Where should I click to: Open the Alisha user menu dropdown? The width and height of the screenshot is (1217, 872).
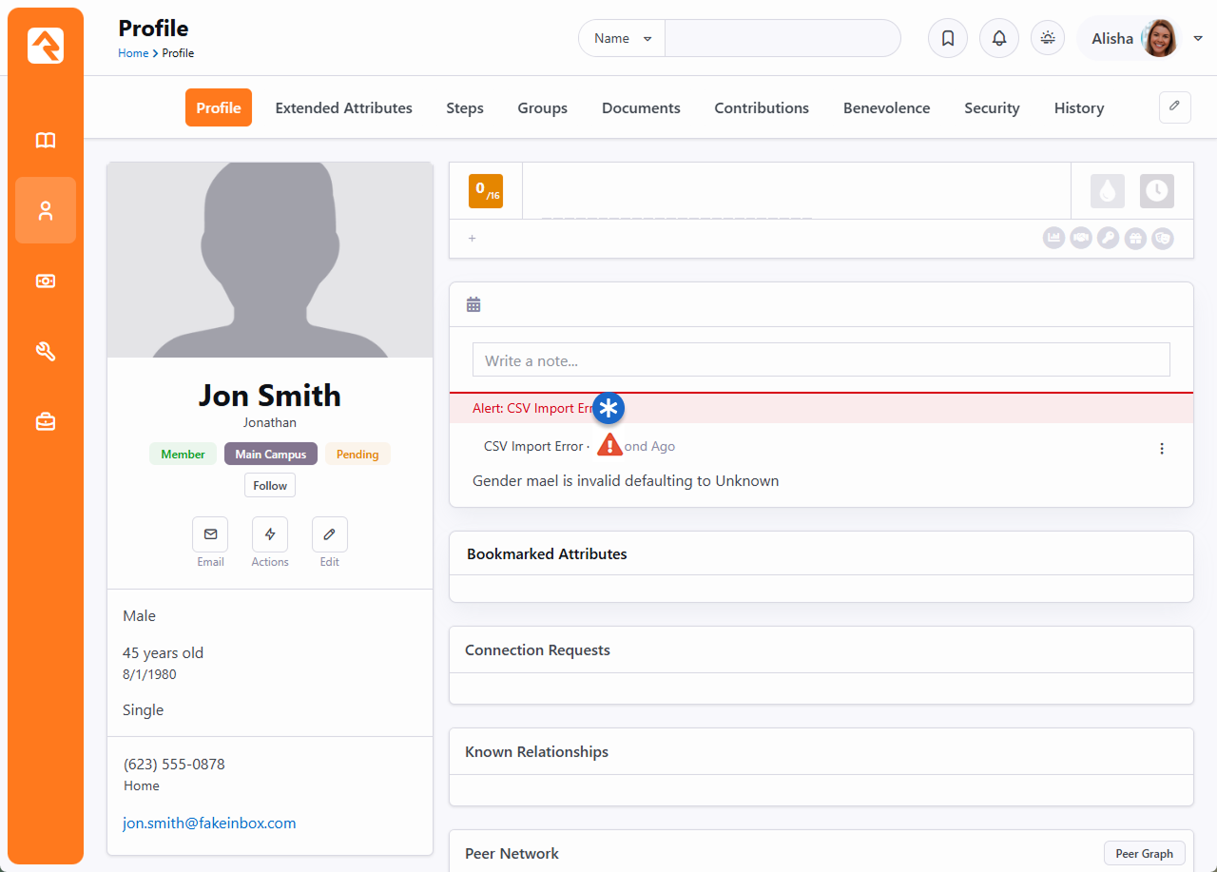click(1198, 39)
